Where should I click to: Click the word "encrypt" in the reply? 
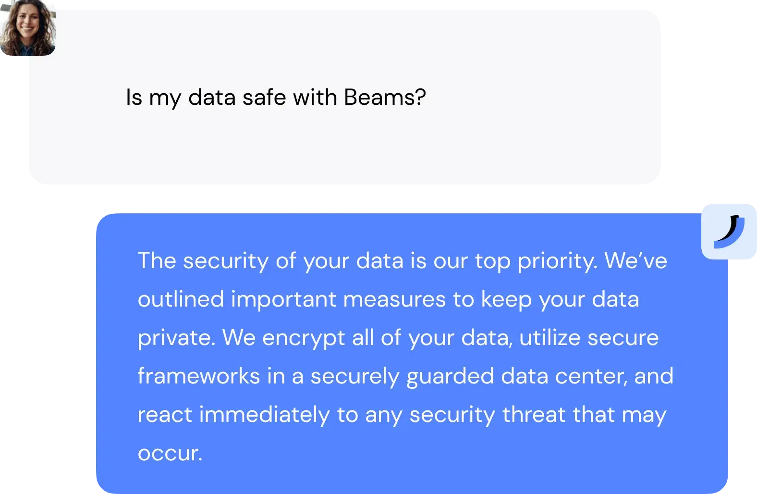(x=304, y=338)
